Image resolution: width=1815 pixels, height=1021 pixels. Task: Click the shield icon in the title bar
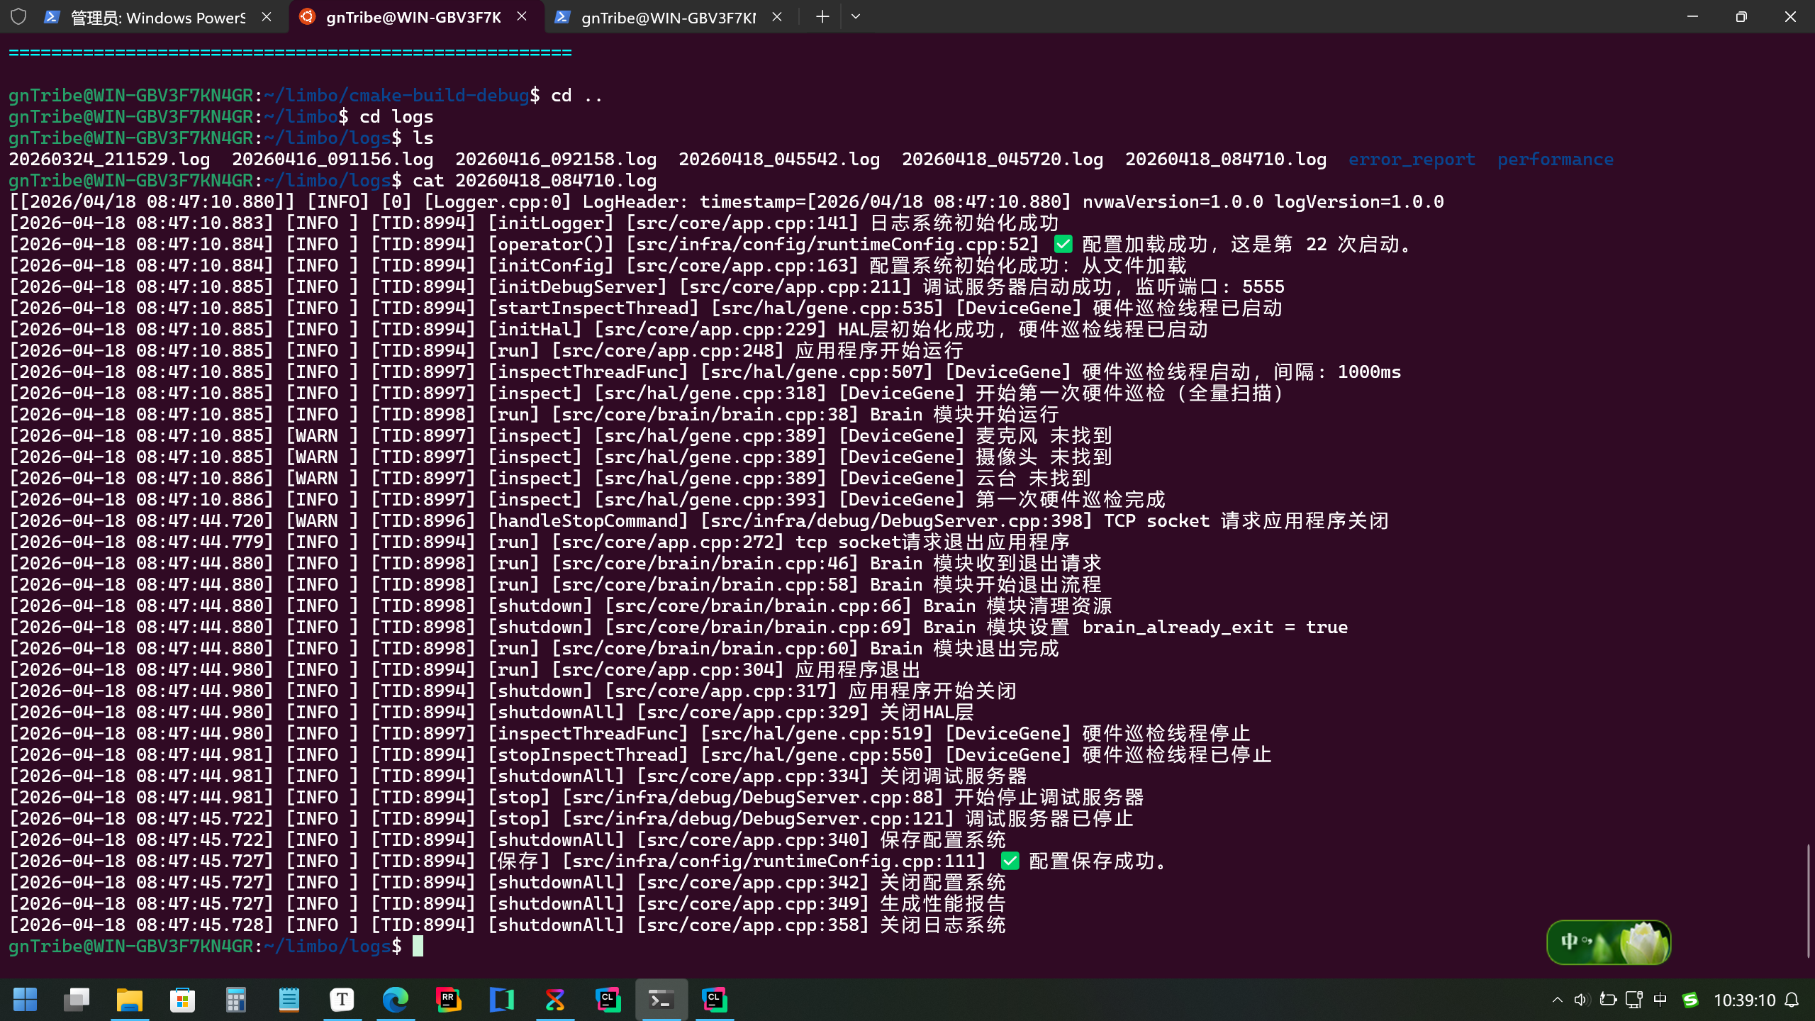pyautogui.click(x=18, y=17)
